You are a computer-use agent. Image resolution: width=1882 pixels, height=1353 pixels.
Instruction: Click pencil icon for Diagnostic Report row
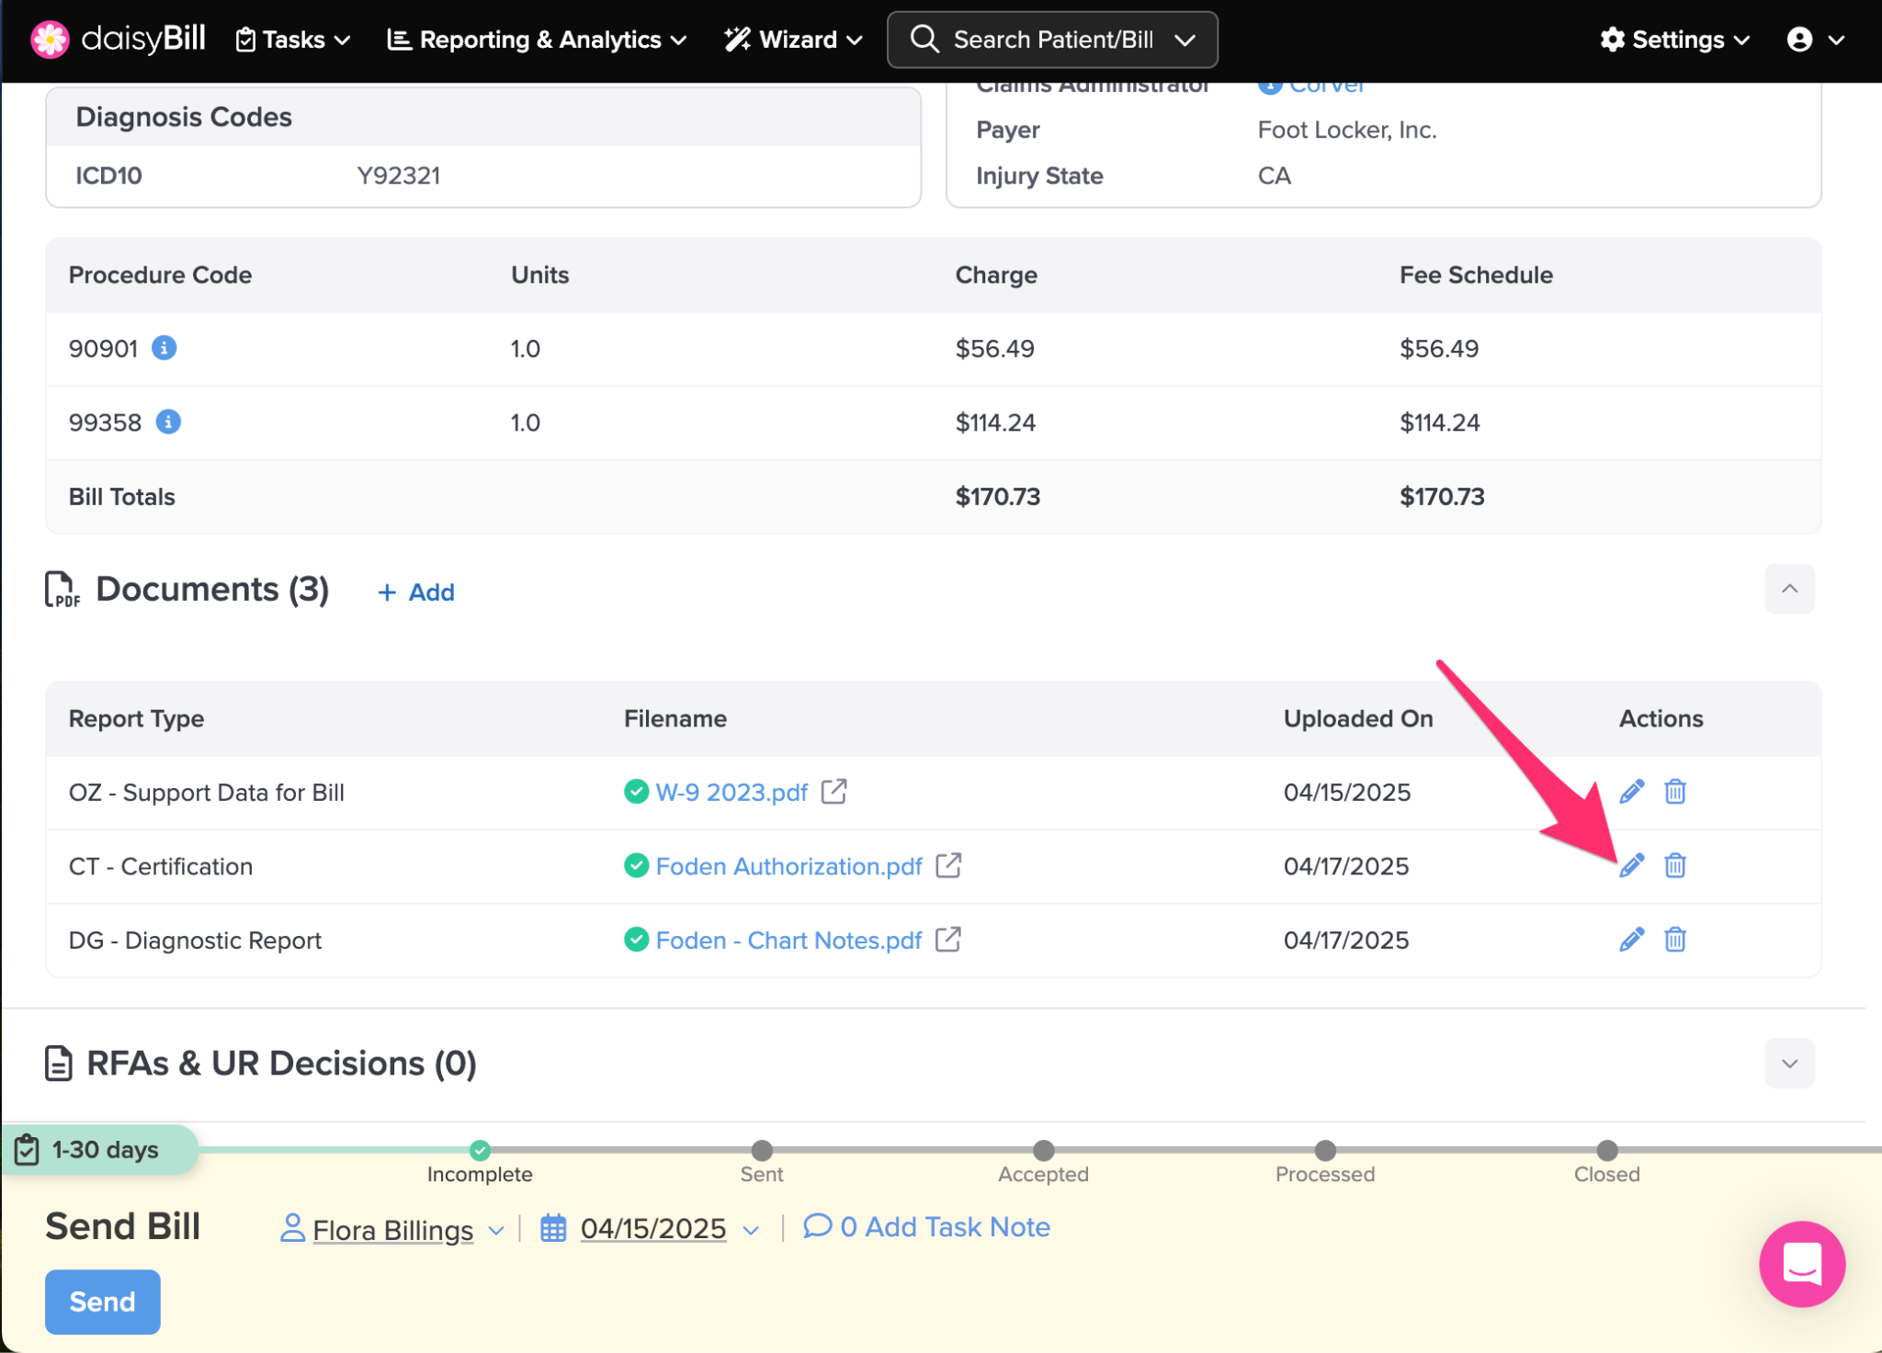click(x=1631, y=940)
